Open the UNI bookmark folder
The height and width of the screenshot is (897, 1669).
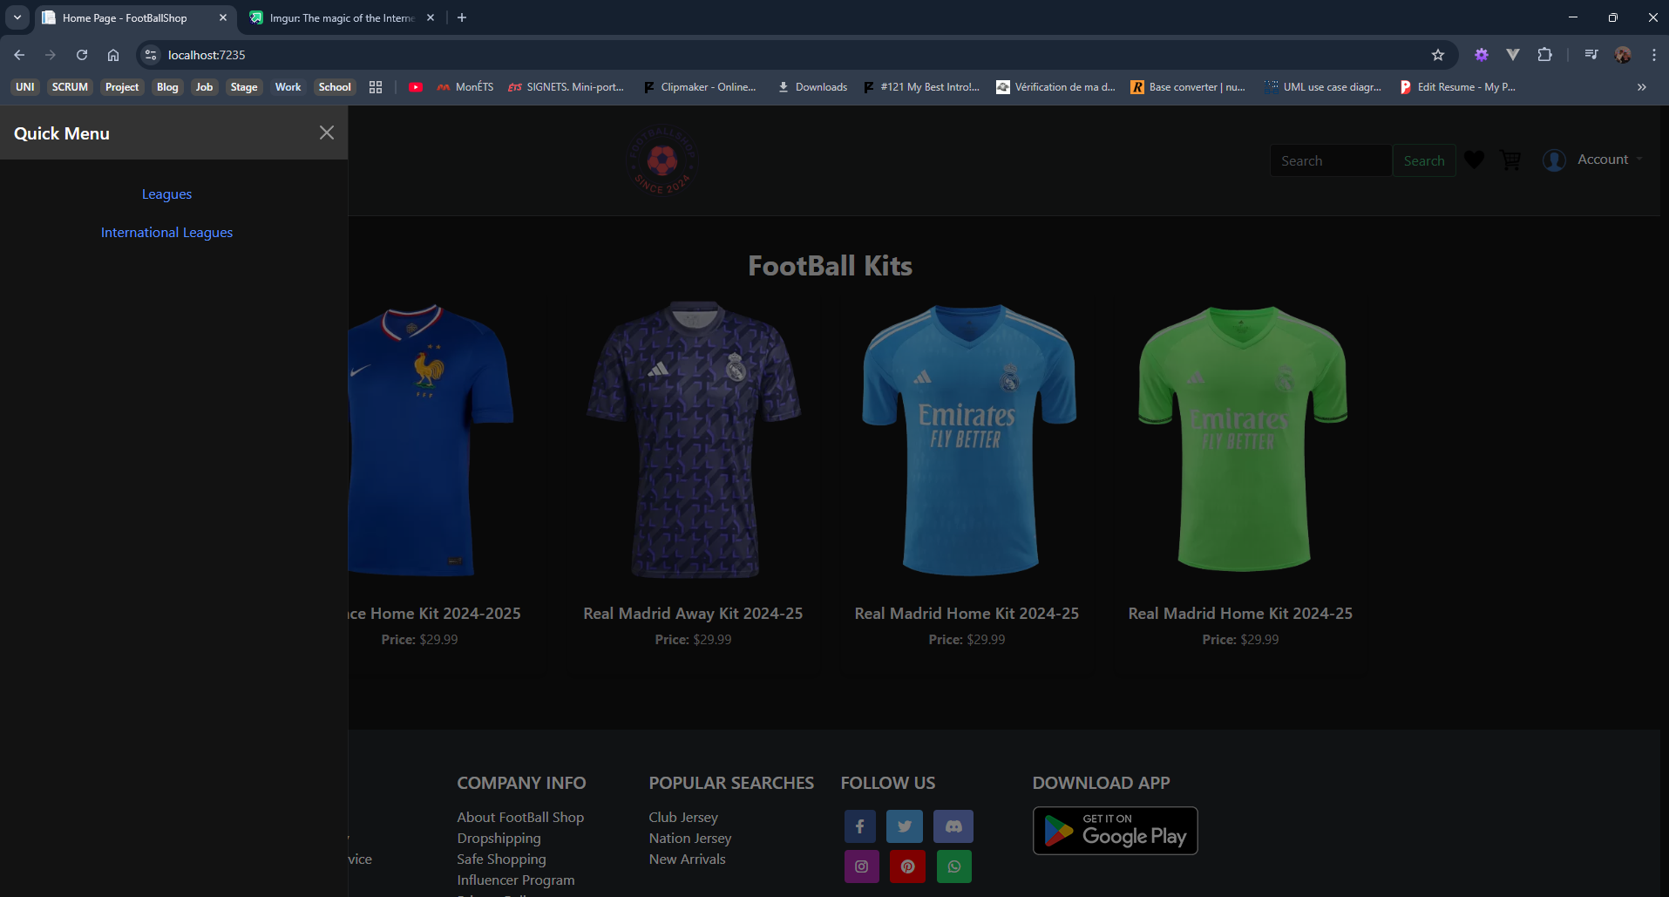point(25,87)
